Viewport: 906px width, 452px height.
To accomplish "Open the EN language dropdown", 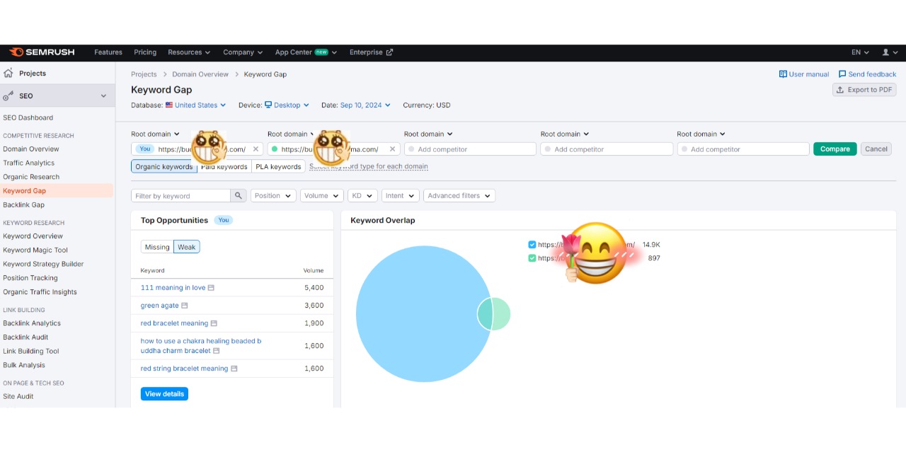I will coord(860,52).
